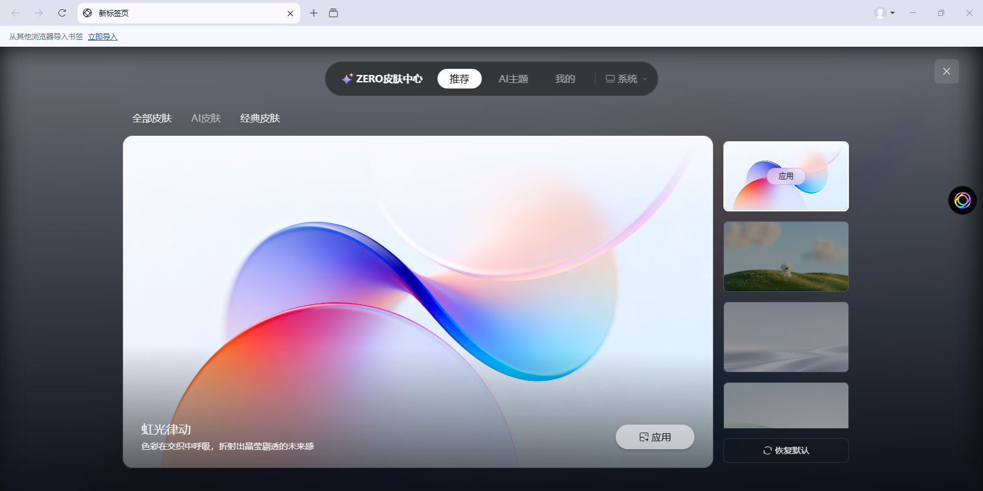This screenshot has width=983, height=491.
Task: Select the 推荐 tab
Action: 459,79
